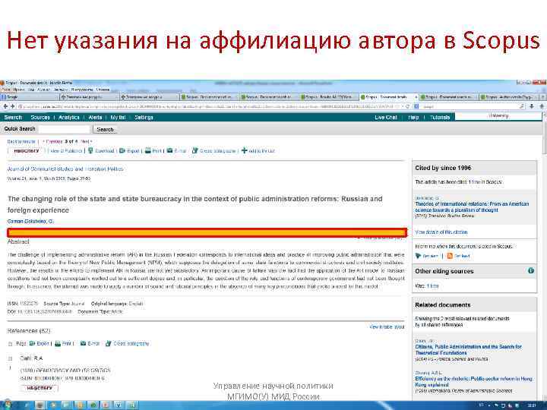Viewport: 547px width, 410px height.
Task: Open My list in Scopus navigation
Action: pos(118,118)
